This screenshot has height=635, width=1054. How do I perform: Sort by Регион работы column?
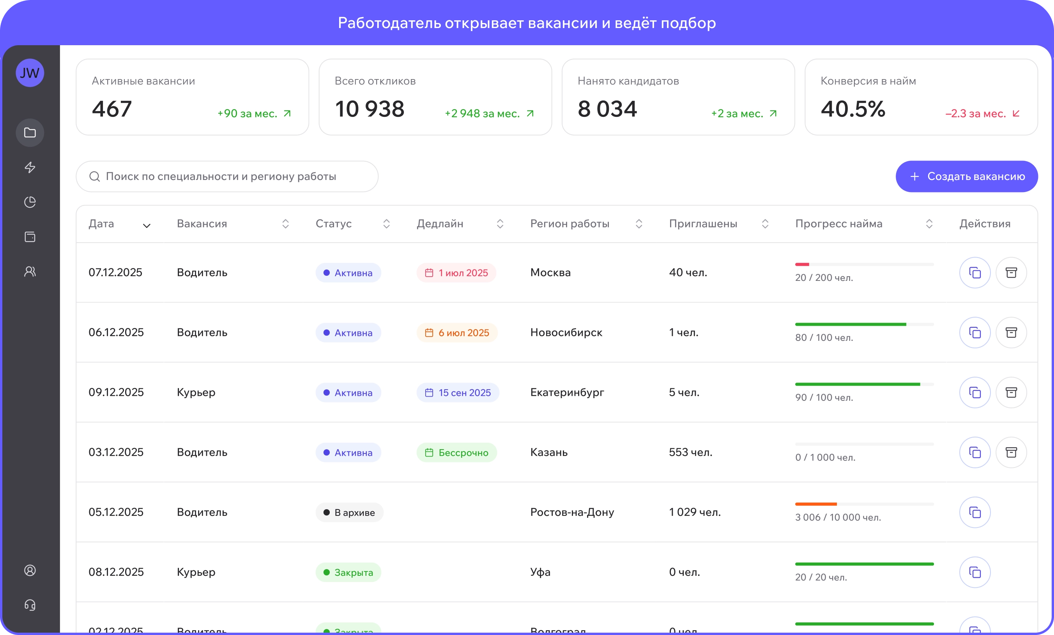coord(638,224)
